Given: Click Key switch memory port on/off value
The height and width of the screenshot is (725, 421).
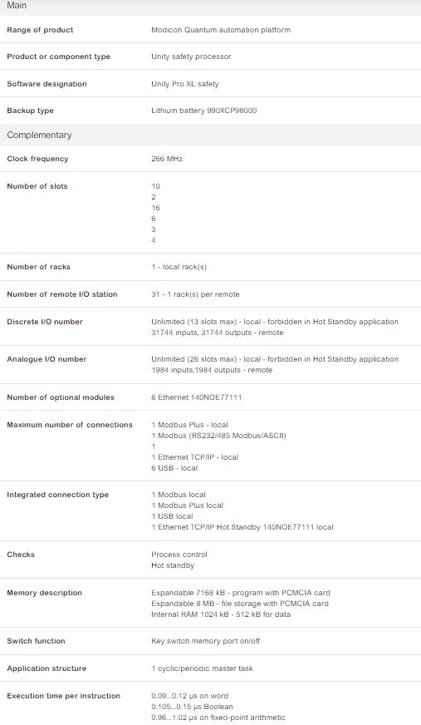Looking at the screenshot, I should [205, 641].
